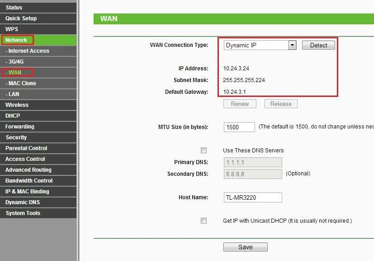
Task: Go to Advanced Routing
Action: (x=38, y=170)
